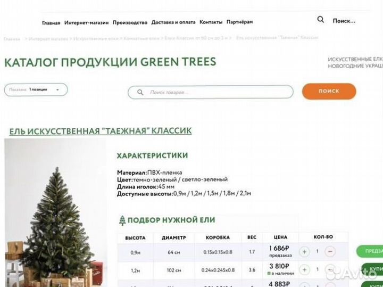Click the ДИАМЕТР column header
Image resolution: width=383 pixels, height=287 pixels.
pyautogui.click(x=174, y=237)
